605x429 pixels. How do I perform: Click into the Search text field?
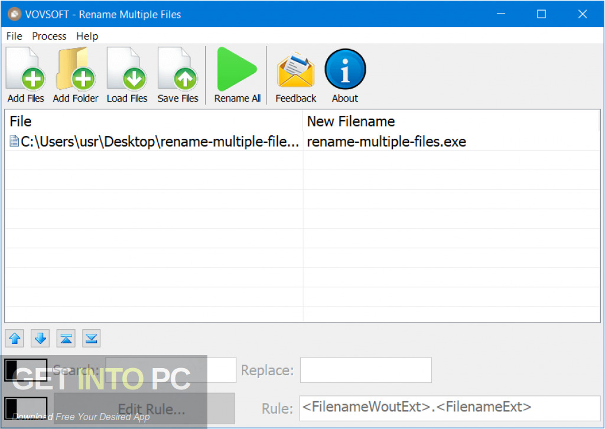tap(171, 370)
